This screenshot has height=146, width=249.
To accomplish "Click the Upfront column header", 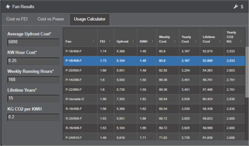I will (x=126, y=37).
